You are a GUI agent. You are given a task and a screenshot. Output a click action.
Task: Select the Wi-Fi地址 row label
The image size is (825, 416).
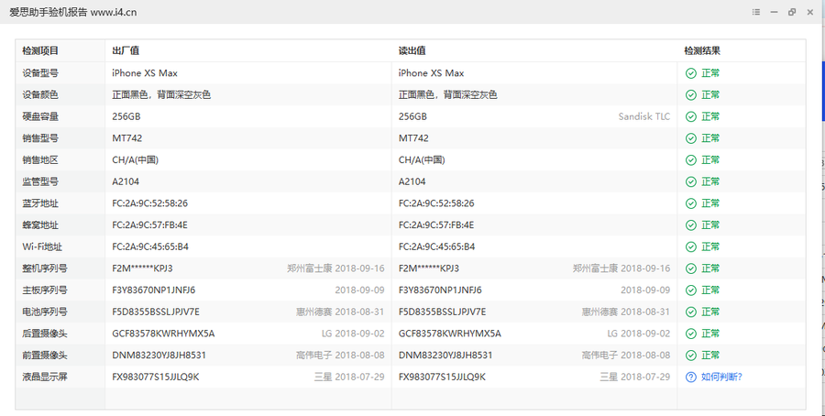pyautogui.click(x=42, y=246)
